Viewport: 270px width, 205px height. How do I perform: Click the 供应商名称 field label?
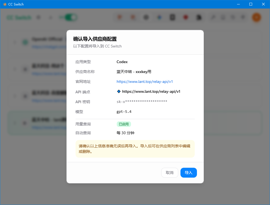pyautogui.click(x=85, y=72)
